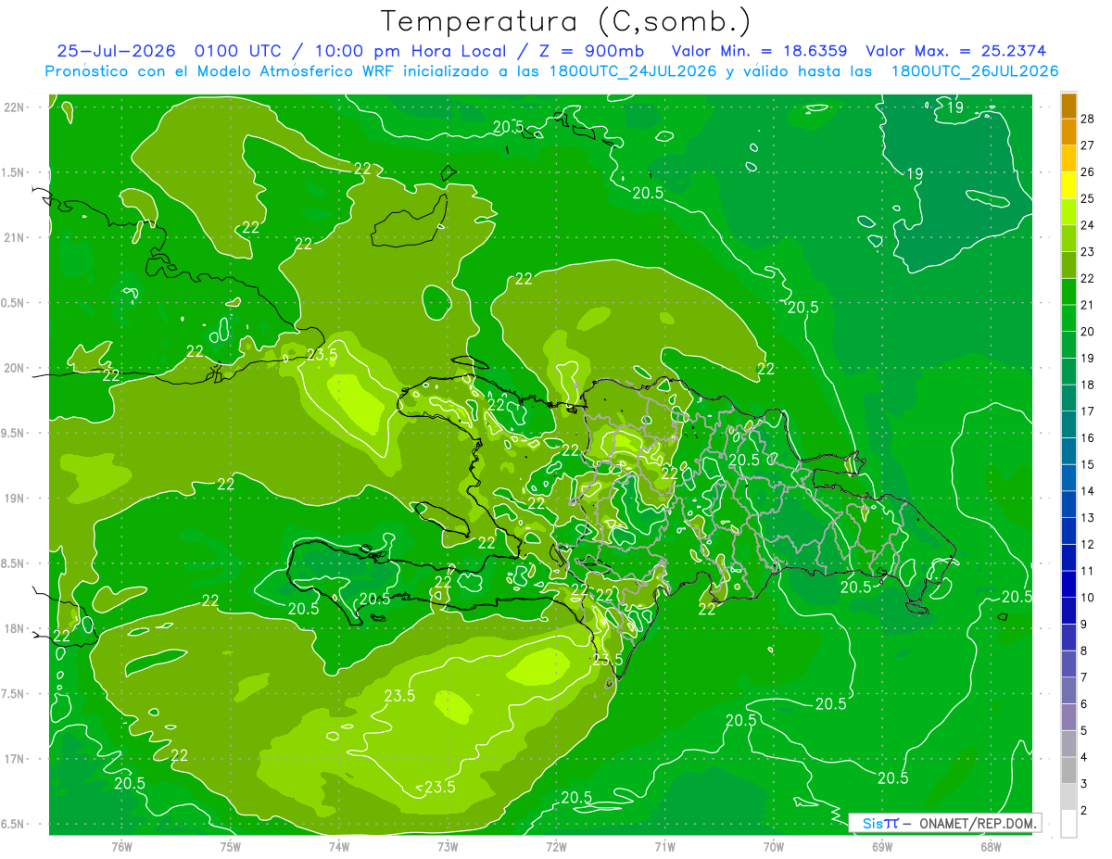Click the '70W' longitude axis label

tap(774, 847)
